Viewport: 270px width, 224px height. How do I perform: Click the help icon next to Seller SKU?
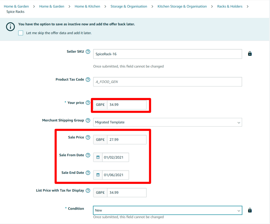[88, 52]
